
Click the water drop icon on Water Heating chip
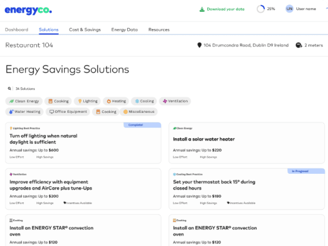click(x=11, y=112)
